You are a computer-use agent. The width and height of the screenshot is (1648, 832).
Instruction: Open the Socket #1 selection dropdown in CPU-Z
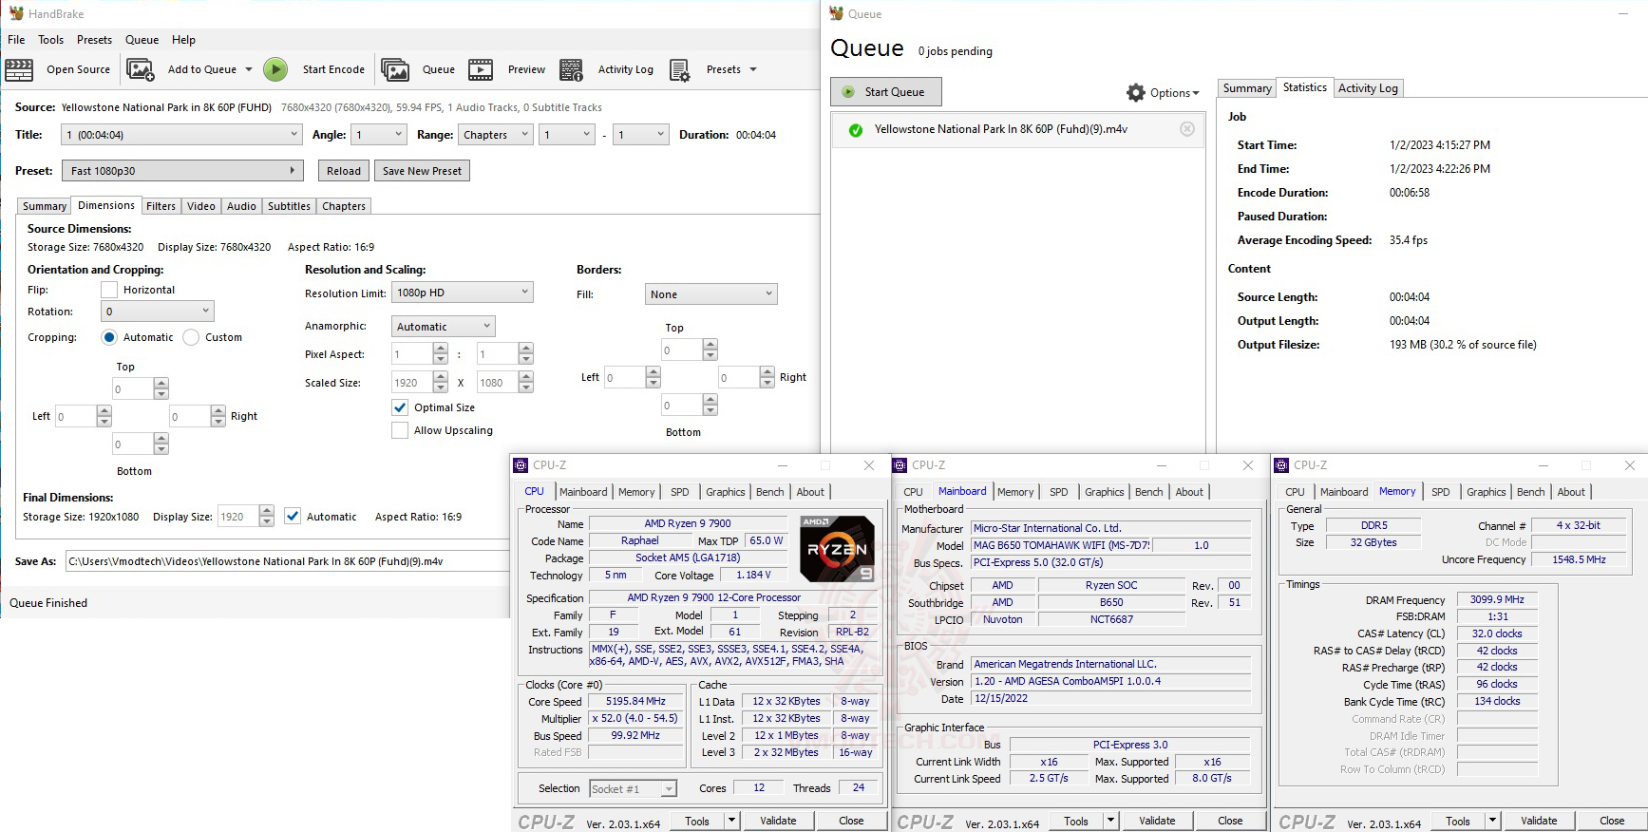[x=633, y=789]
